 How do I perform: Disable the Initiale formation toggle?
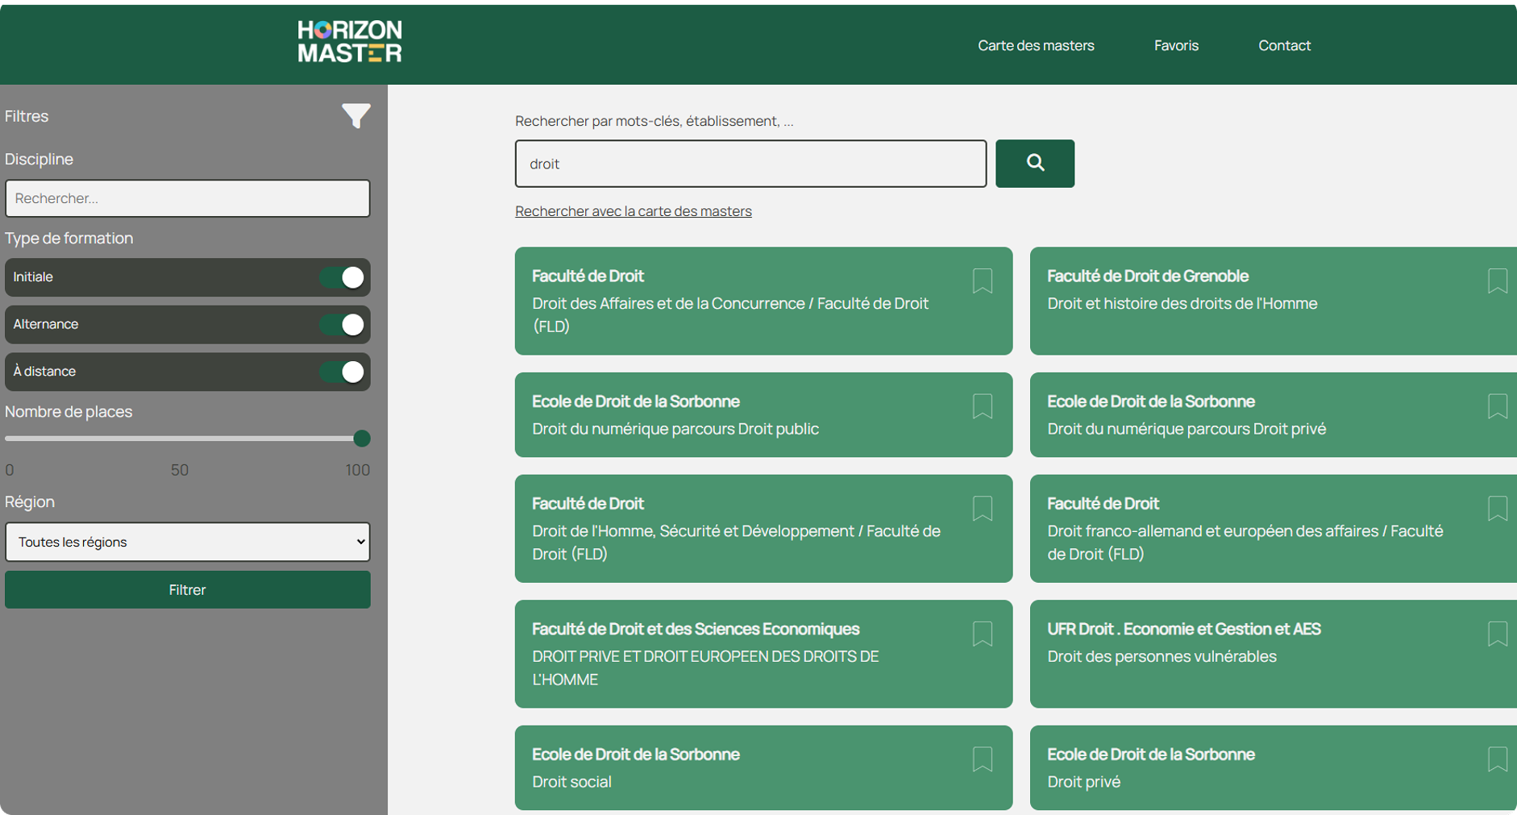pyautogui.click(x=342, y=277)
